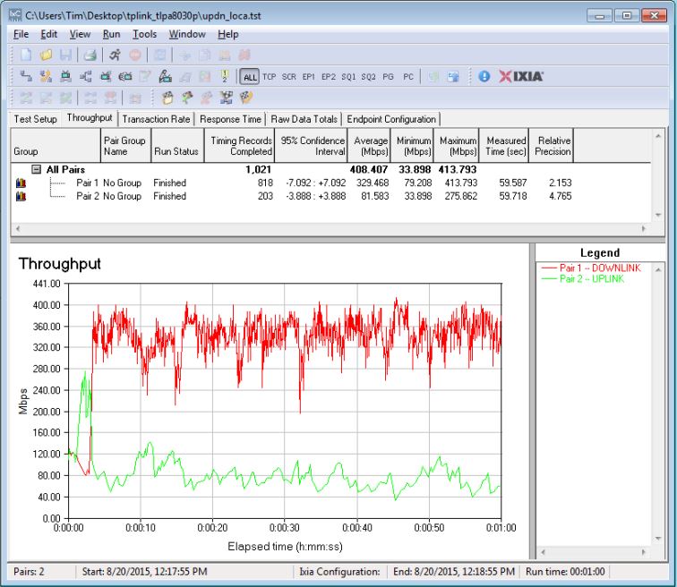Toggle the ALL pairs filter button
The width and height of the screenshot is (677, 587).
tap(250, 77)
